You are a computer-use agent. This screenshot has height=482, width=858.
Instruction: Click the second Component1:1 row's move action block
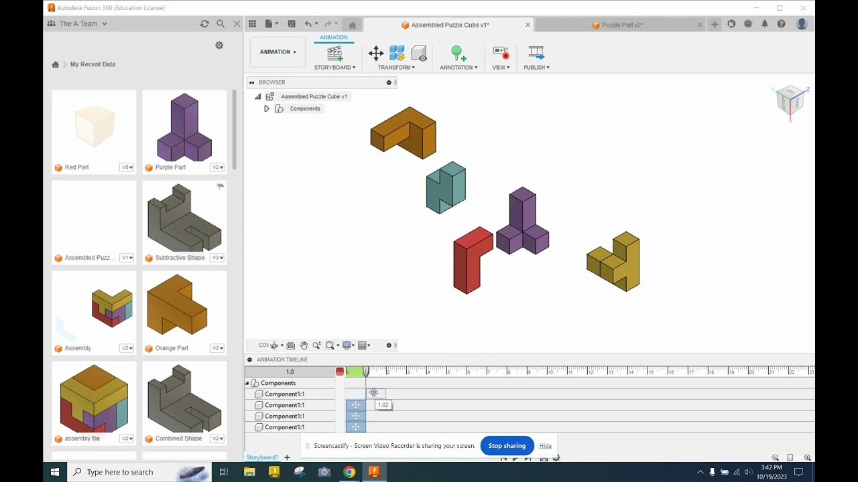pos(356,405)
